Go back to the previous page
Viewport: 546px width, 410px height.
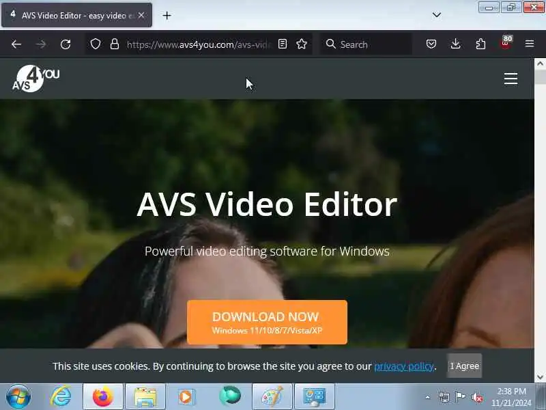coord(16,44)
